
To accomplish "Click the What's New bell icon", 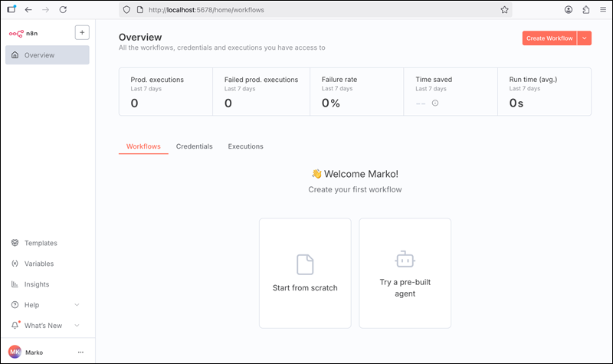I will (x=15, y=325).
